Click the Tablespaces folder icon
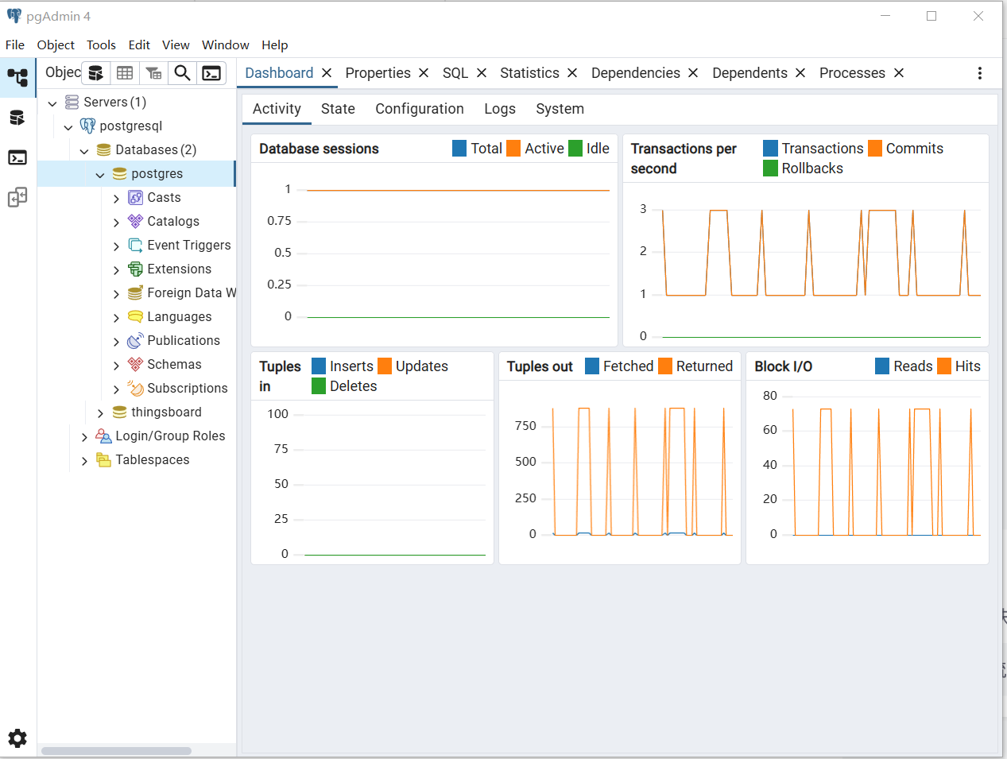This screenshot has height=759, width=1007. click(x=104, y=459)
